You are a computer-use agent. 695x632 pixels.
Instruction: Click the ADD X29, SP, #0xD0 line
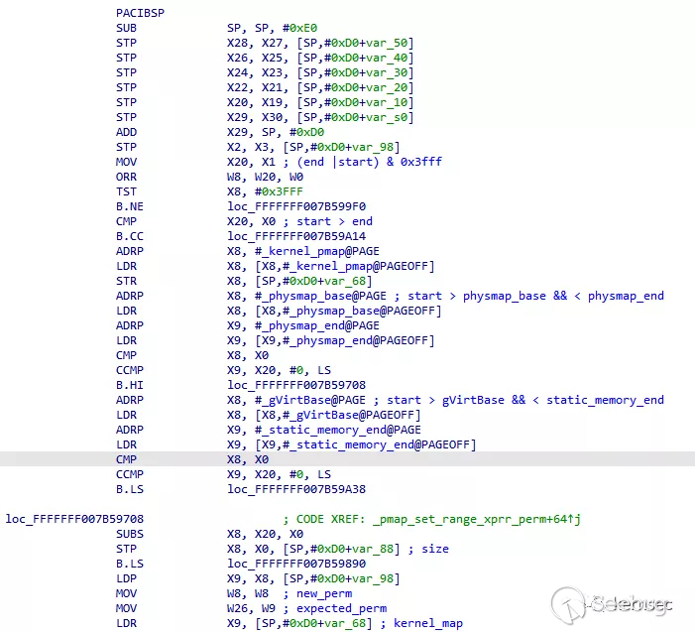click(x=220, y=132)
